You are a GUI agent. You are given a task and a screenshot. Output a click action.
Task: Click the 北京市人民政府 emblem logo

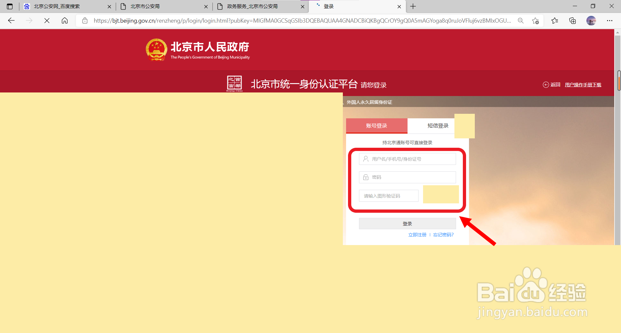click(157, 50)
